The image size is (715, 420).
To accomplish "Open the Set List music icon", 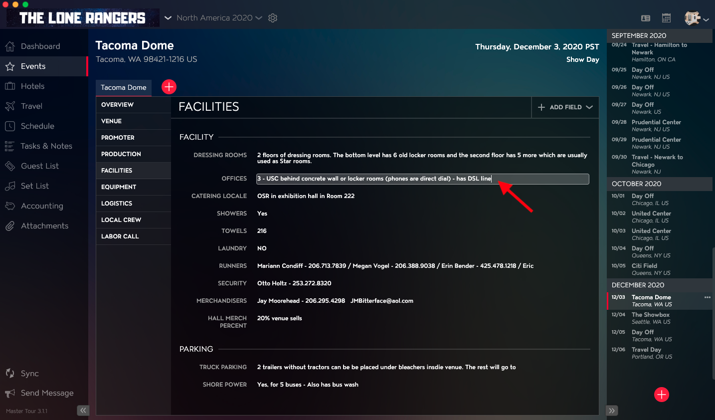I will pyautogui.click(x=10, y=186).
